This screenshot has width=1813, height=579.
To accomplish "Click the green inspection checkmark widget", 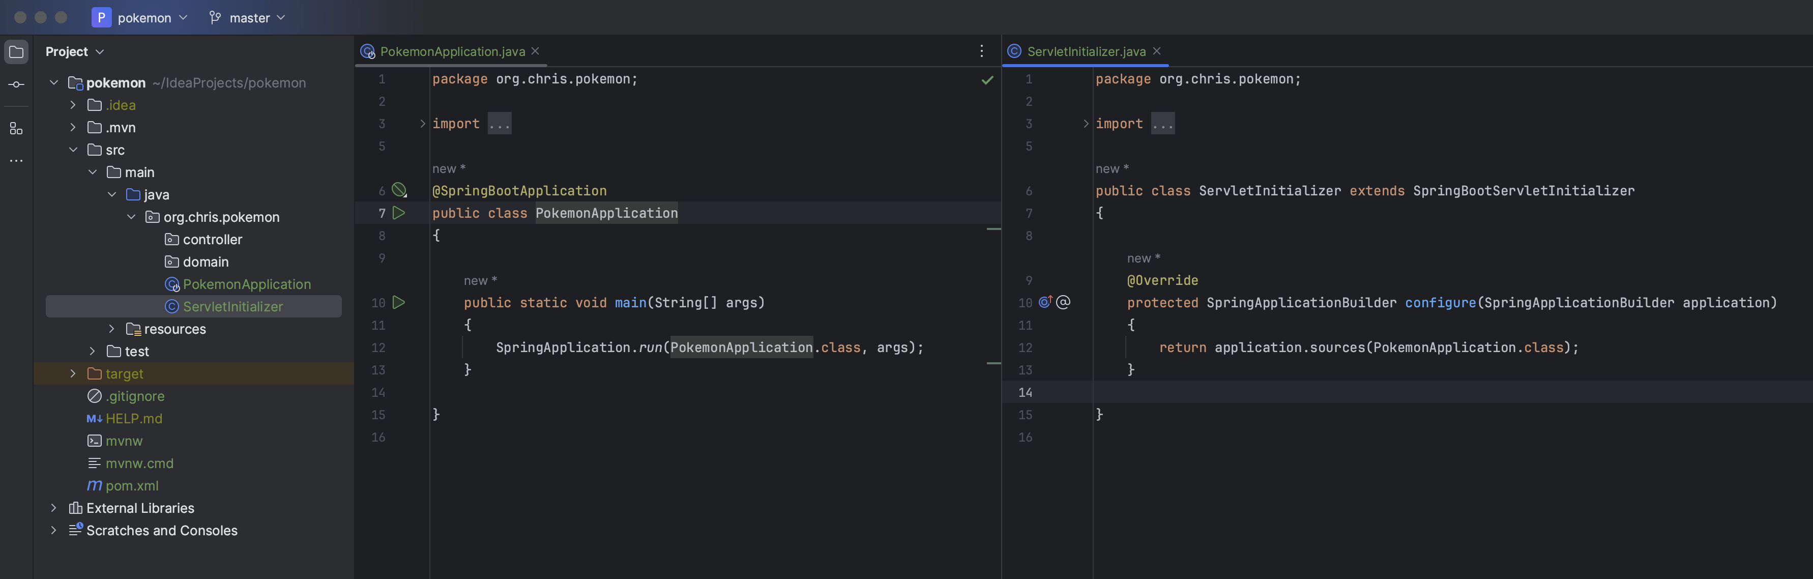I will click(x=987, y=80).
